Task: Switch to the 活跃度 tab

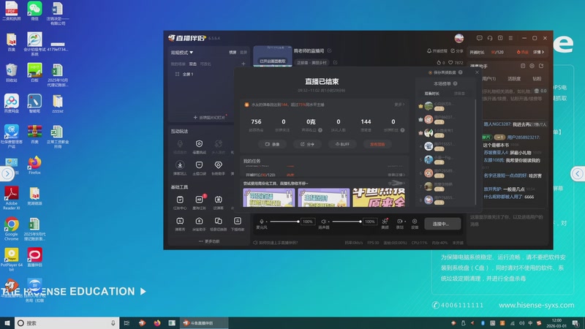Action: [x=514, y=79]
